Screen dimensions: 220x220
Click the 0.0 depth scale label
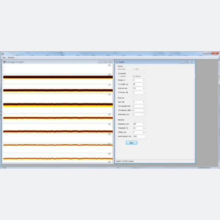[109, 65]
